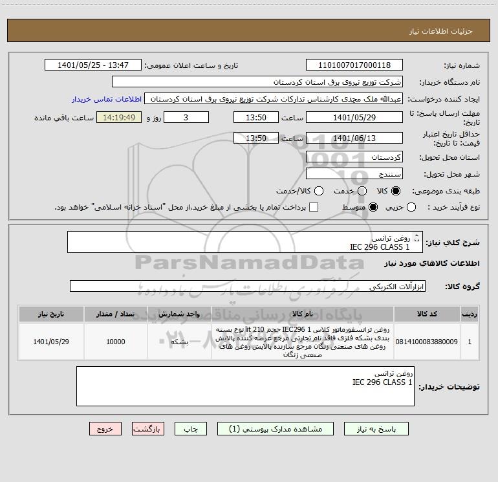Open مشاهده مدارک پیوستی (1) attachments
498x482 pixels.
tap(276, 429)
